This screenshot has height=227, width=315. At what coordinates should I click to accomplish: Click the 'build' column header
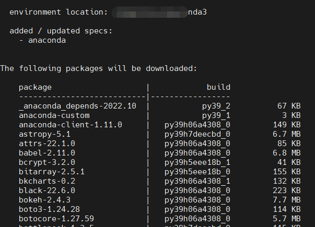(218, 87)
